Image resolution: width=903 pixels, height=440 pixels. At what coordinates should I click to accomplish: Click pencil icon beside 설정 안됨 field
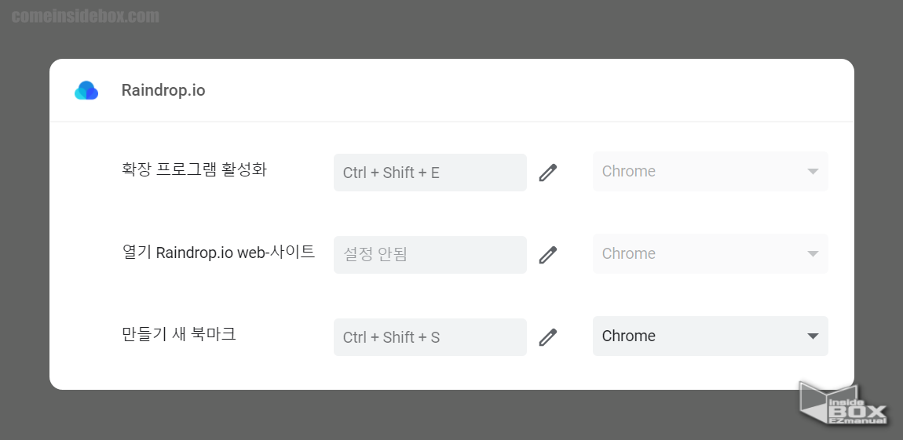[x=547, y=255]
